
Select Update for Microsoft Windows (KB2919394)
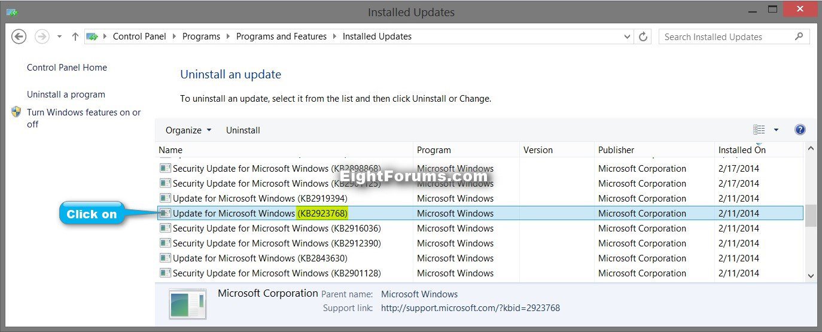coord(480,199)
